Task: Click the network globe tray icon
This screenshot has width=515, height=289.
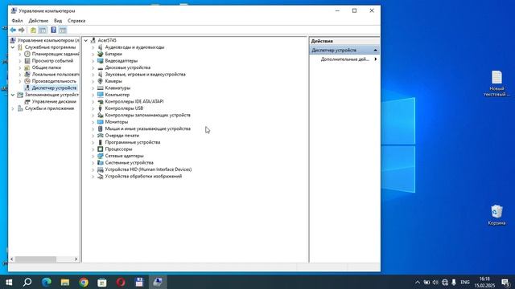Action: 445,282
